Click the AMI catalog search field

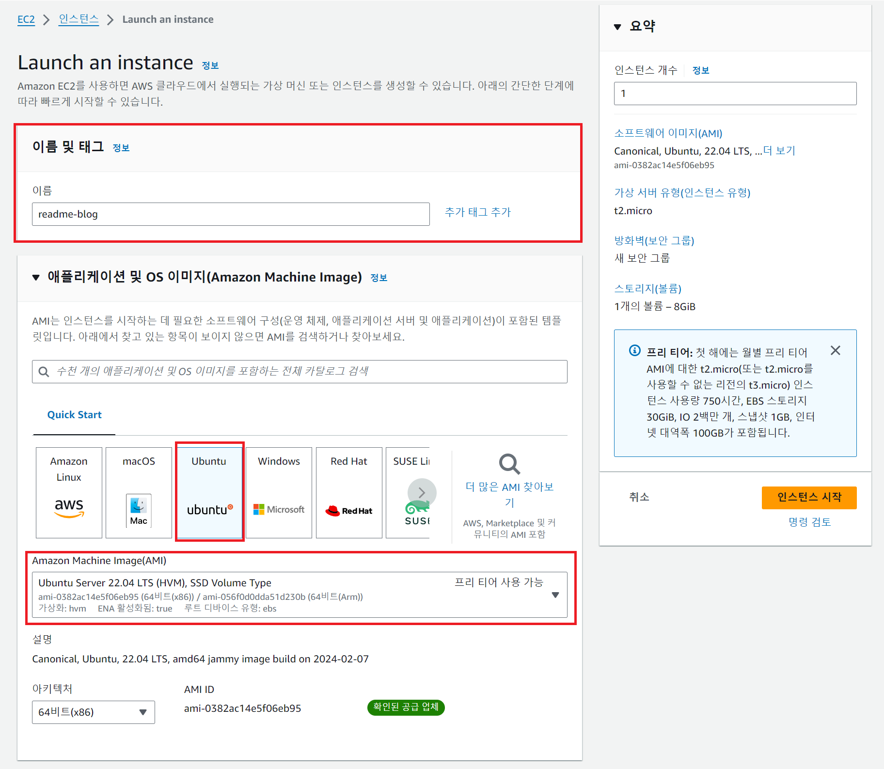coord(300,372)
